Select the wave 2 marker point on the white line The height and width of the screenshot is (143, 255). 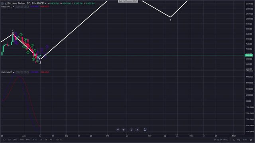click(40, 60)
